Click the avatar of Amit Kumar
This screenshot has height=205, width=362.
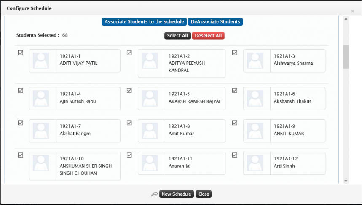point(150,131)
